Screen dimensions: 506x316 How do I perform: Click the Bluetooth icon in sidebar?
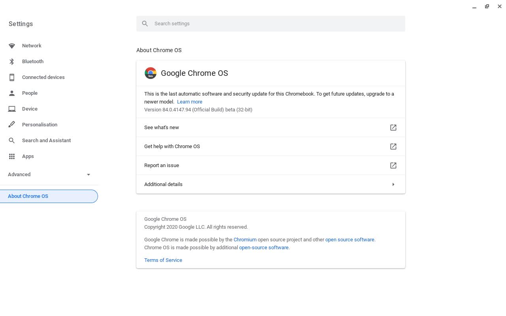pos(12,62)
